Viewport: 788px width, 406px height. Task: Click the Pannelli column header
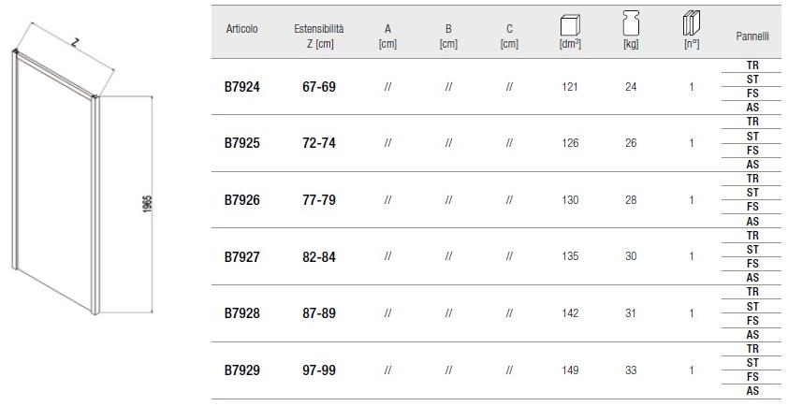tap(752, 36)
